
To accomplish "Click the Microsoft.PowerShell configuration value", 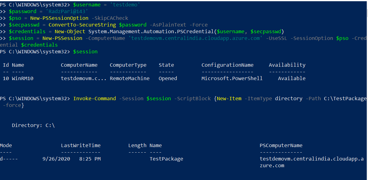I will (x=232, y=78).
